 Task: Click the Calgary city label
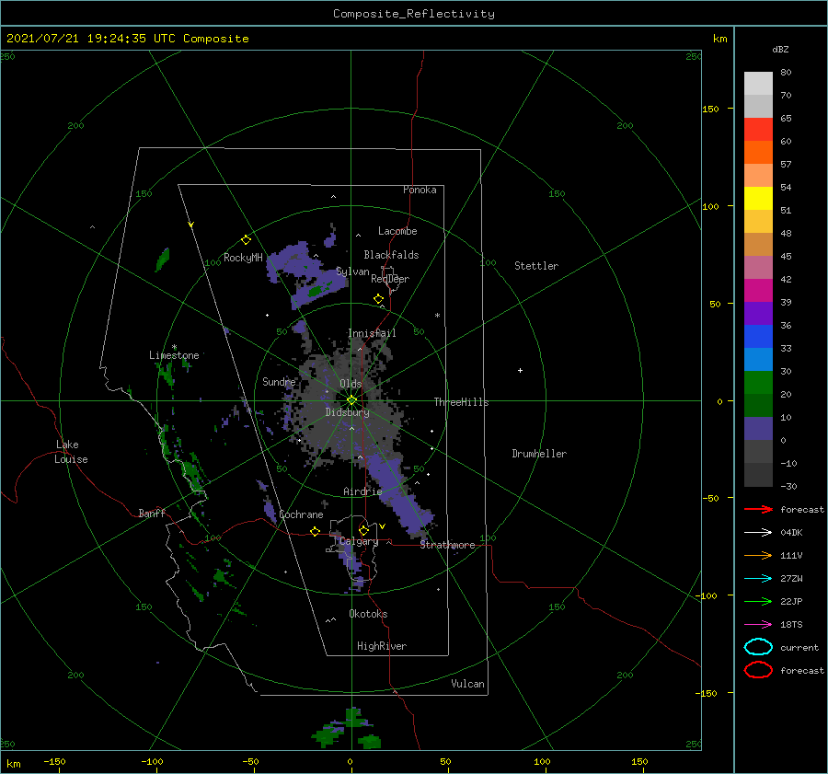pyautogui.click(x=359, y=541)
